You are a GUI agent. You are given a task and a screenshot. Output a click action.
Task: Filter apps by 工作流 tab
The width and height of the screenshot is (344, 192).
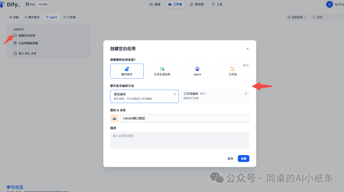(69, 17)
